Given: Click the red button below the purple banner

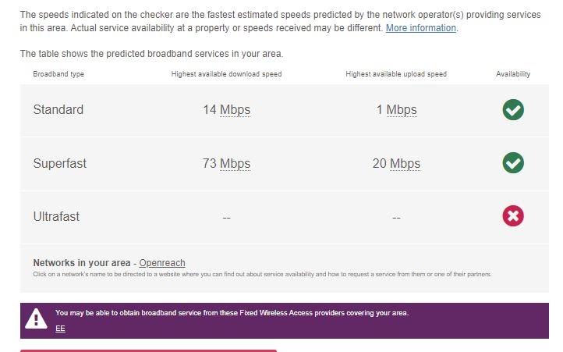Looking at the screenshot, I should click(149, 350).
